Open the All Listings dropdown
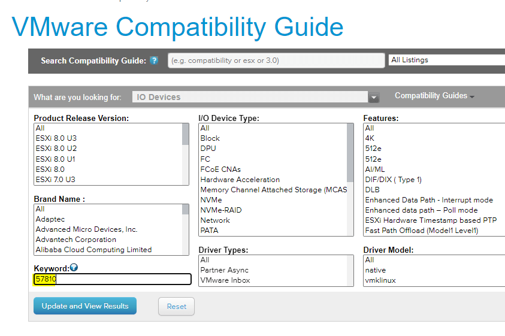Screen dimensions: 505x336 click(x=447, y=60)
